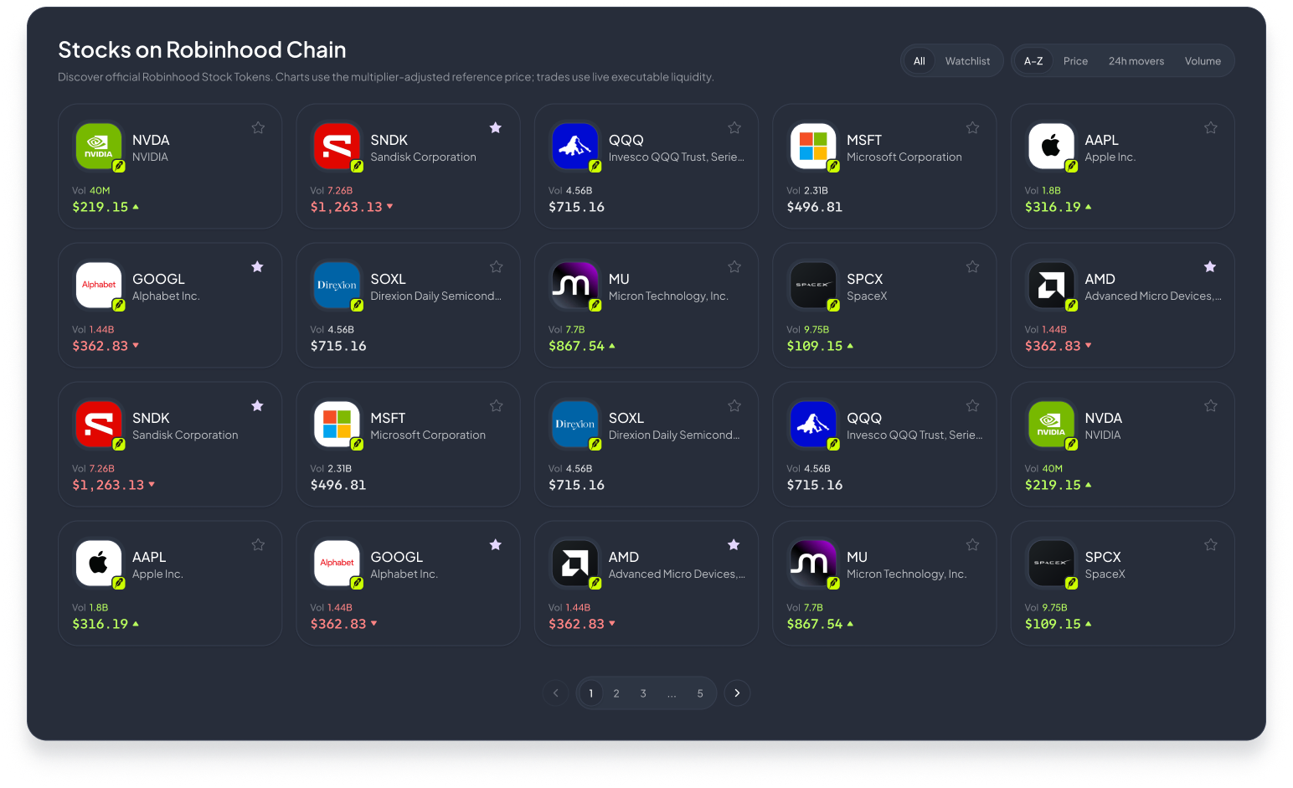
Task: Unstar the SNDK card in the top row
Action: tap(496, 128)
